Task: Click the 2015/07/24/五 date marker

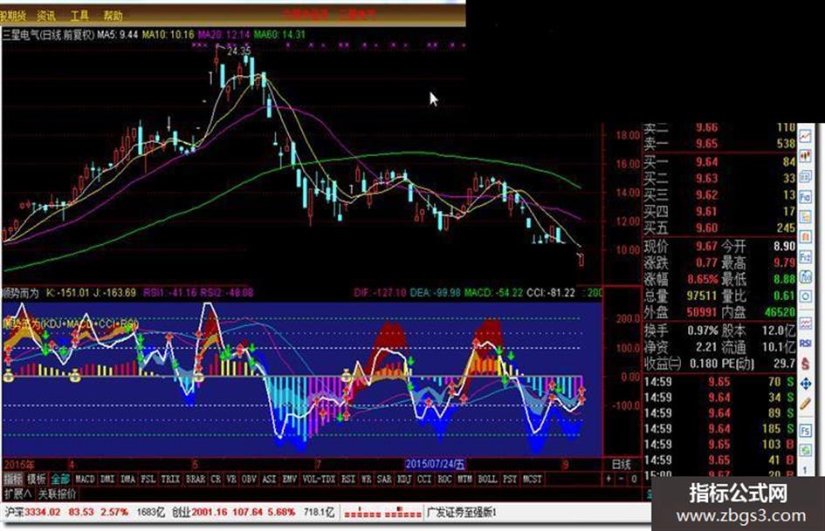Action: tap(435, 464)
